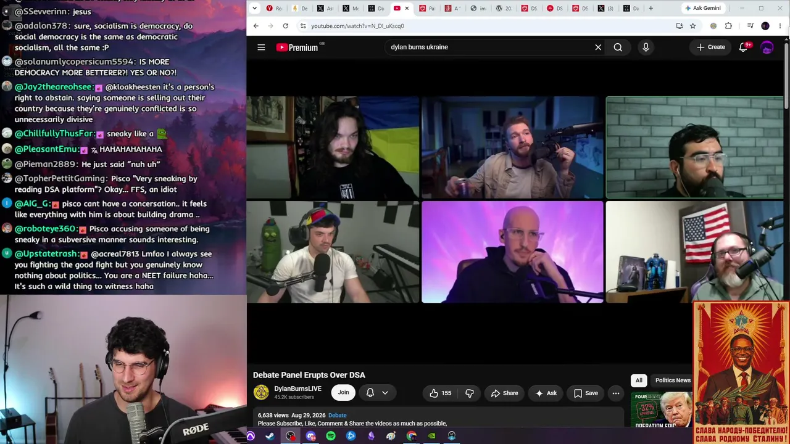790x444 pixels.
Task: Click the 6,638 views description text
Action: (273, 416)
